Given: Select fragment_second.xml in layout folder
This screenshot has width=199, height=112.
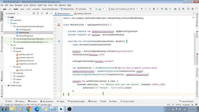Looking at the screenshot, I should tap(28, 64).
